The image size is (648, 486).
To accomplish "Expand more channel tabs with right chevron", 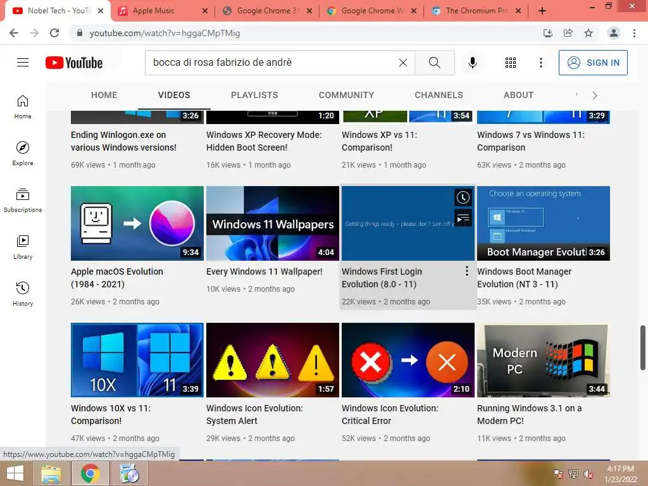I will pyautogui.click(x=595, y=96).
